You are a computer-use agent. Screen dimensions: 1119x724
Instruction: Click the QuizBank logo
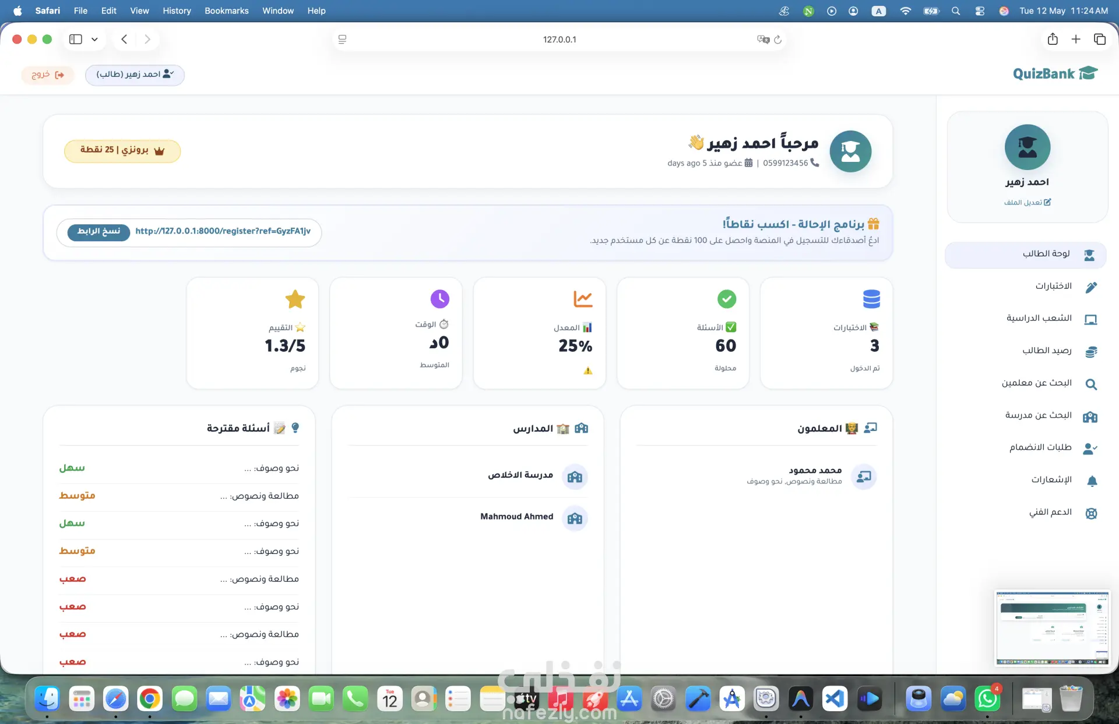pos(1055,73)
